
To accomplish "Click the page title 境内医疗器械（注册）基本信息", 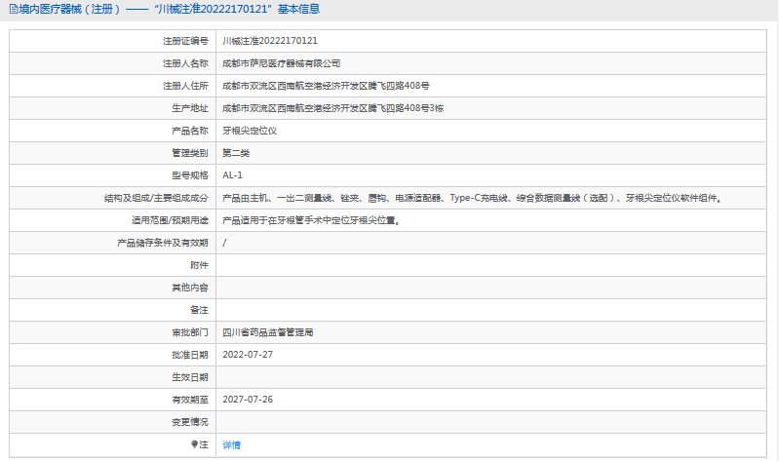I will point(169,9).
